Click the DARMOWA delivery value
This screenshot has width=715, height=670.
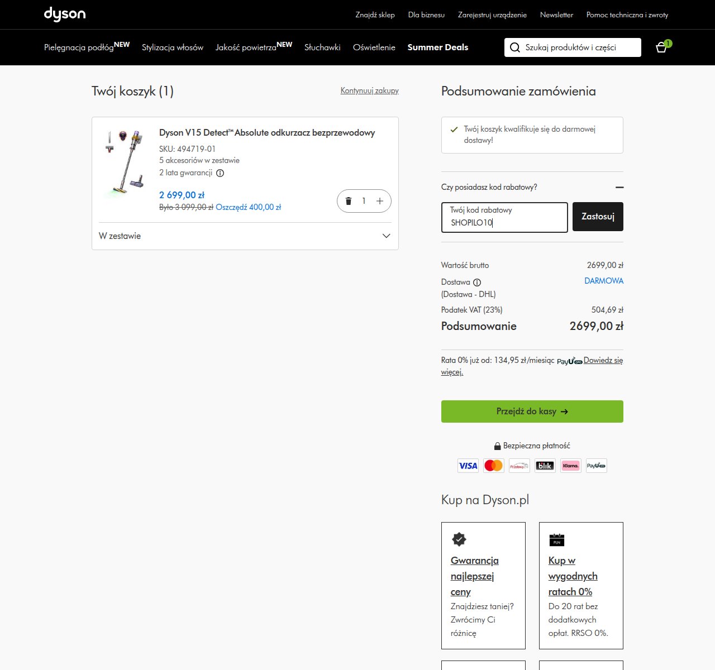(x=604, y=281)
